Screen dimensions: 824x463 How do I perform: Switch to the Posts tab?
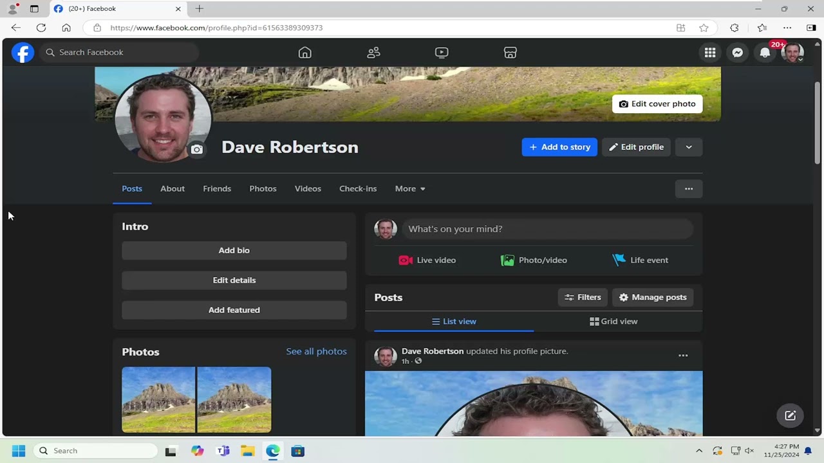pyautogui.click(x=132, y=188)
